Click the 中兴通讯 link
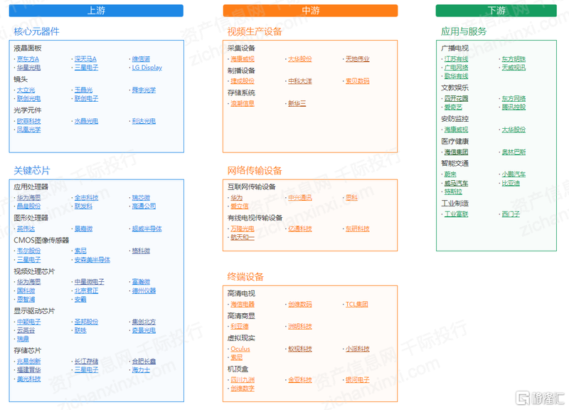Screen dimensions: 569x410 tap(300, 198)
